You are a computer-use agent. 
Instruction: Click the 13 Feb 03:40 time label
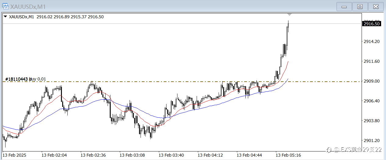point(171,155)
